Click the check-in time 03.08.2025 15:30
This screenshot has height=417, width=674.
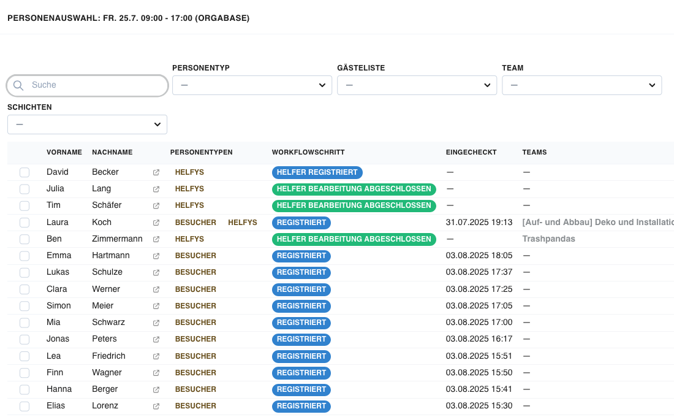point(479,406)
